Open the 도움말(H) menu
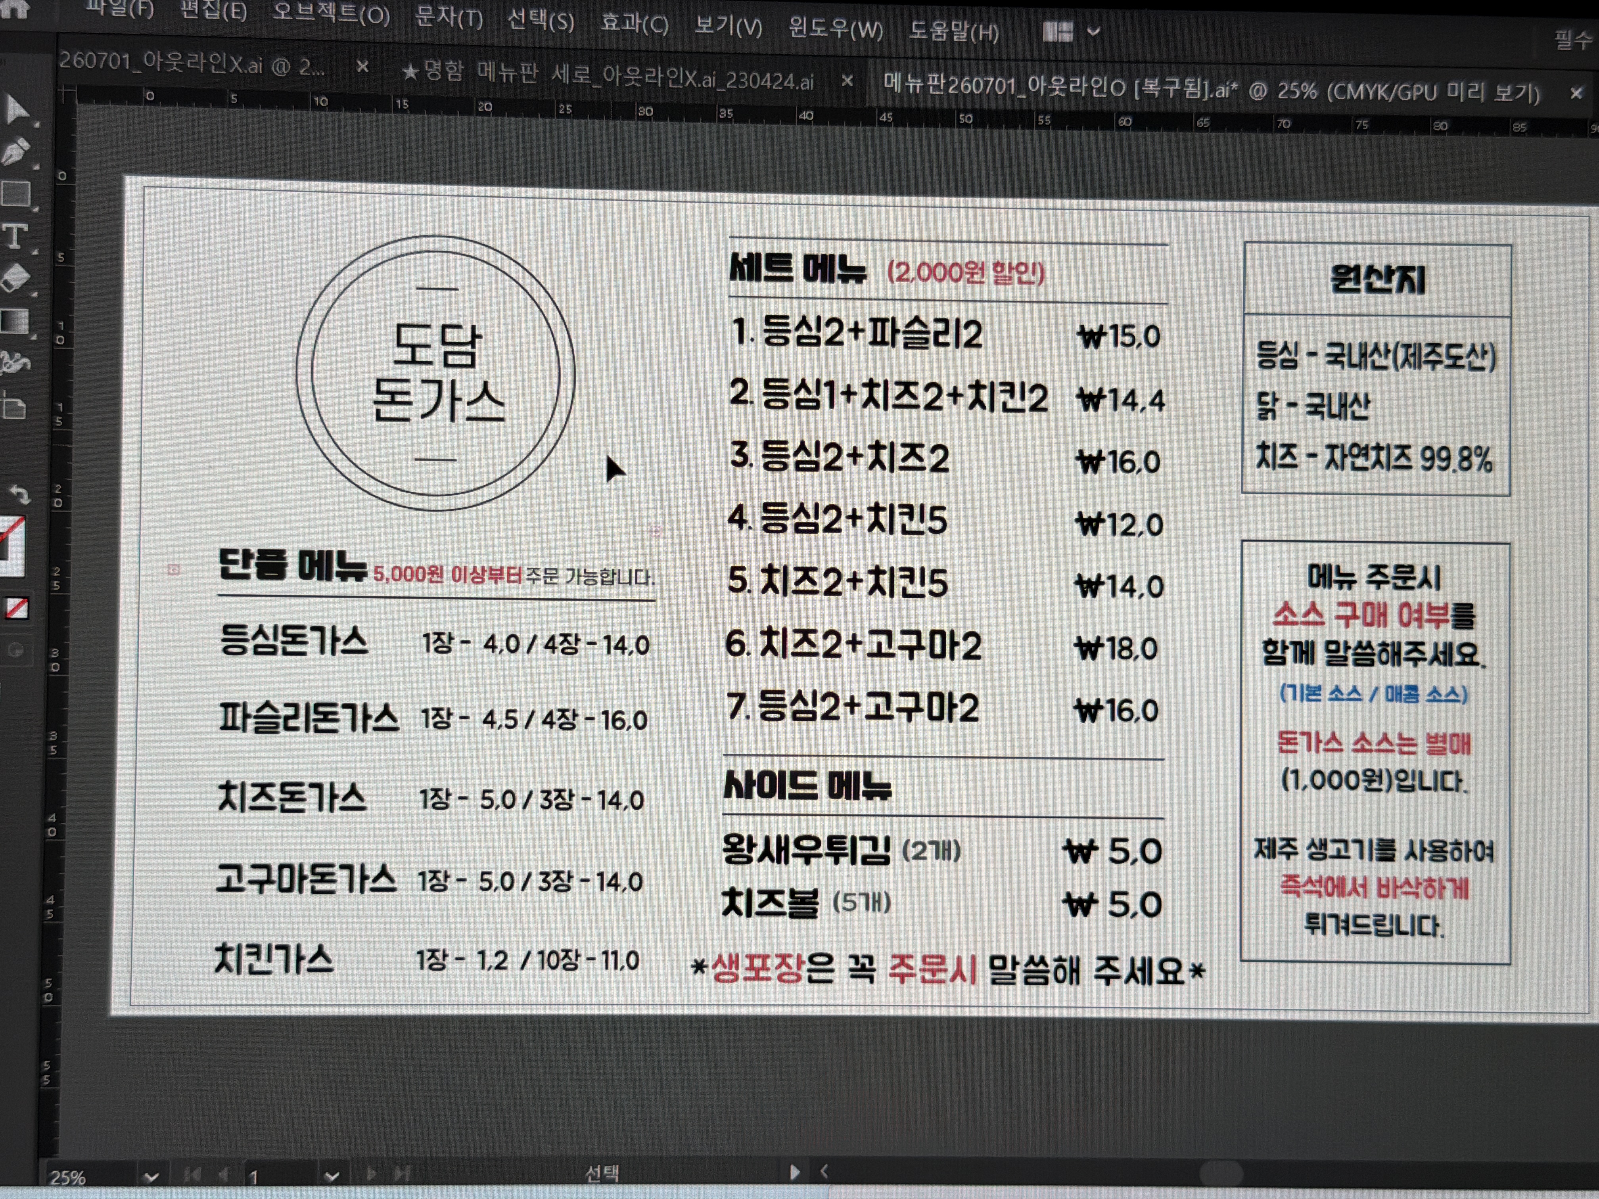The image size is (1599, 1199). tap(954, 31)
